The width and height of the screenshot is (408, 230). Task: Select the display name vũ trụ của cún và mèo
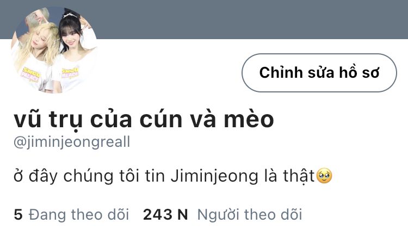pos(144,120)
